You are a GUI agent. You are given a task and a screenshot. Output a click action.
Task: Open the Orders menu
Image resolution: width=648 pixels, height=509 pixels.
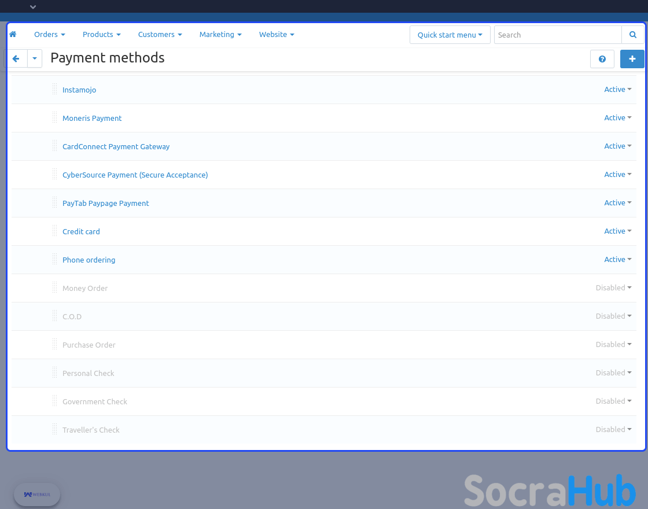(49, 35)
